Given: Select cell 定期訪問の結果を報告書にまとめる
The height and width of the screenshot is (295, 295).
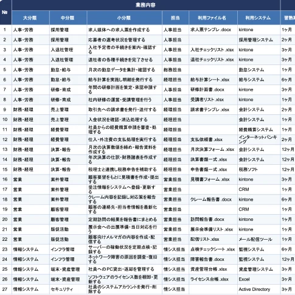Looking at the screenshot, I should coord(125,220).
